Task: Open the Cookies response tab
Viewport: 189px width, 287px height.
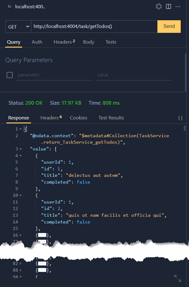Action: coord(79,118)
